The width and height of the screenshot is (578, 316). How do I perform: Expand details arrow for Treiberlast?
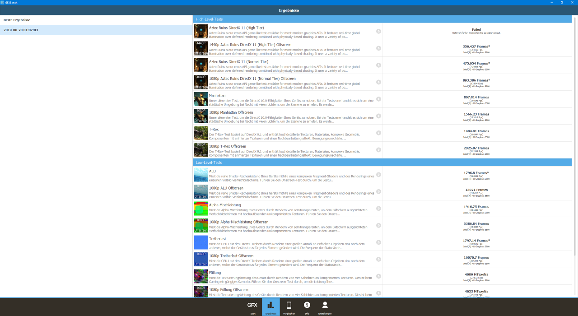pyautogui.click(x=378, y=242)
